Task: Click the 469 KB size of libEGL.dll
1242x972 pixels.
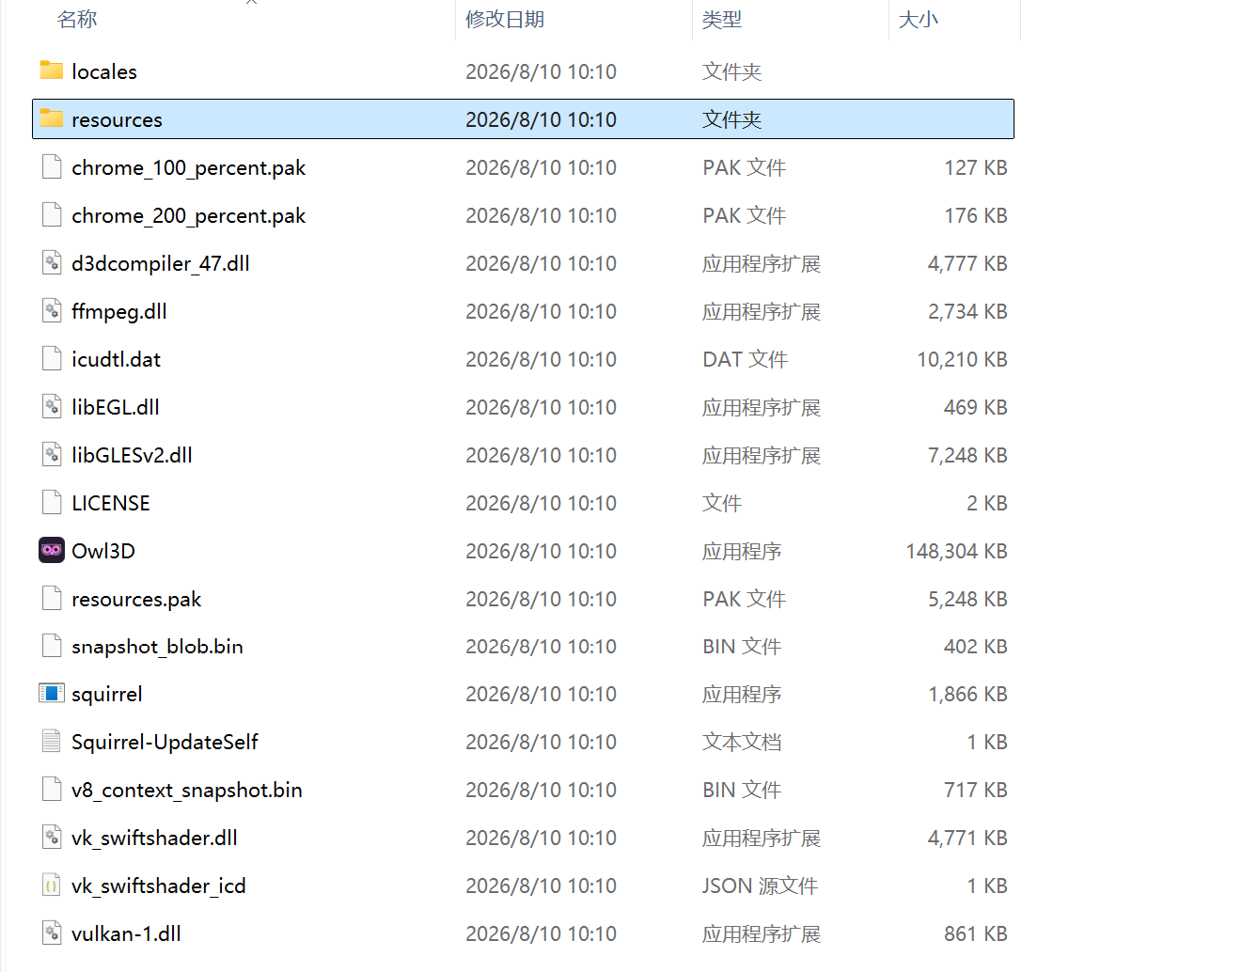Action: point(976,407)
